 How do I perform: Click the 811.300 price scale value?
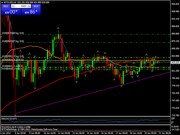(175, 71)
